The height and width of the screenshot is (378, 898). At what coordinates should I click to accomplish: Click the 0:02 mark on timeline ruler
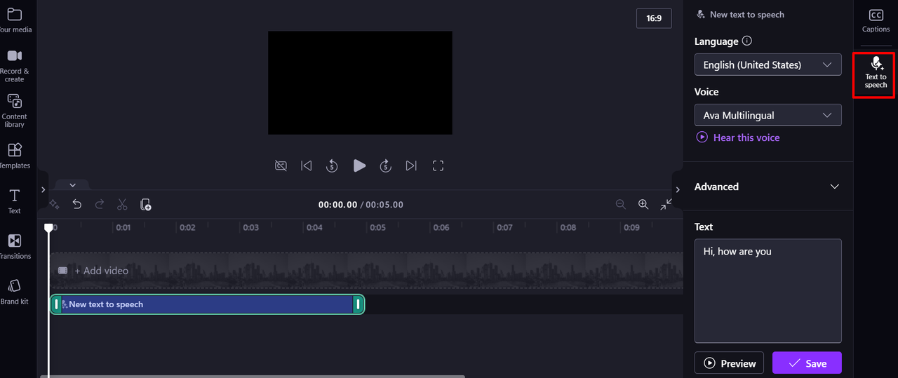[x=187, y=227]
